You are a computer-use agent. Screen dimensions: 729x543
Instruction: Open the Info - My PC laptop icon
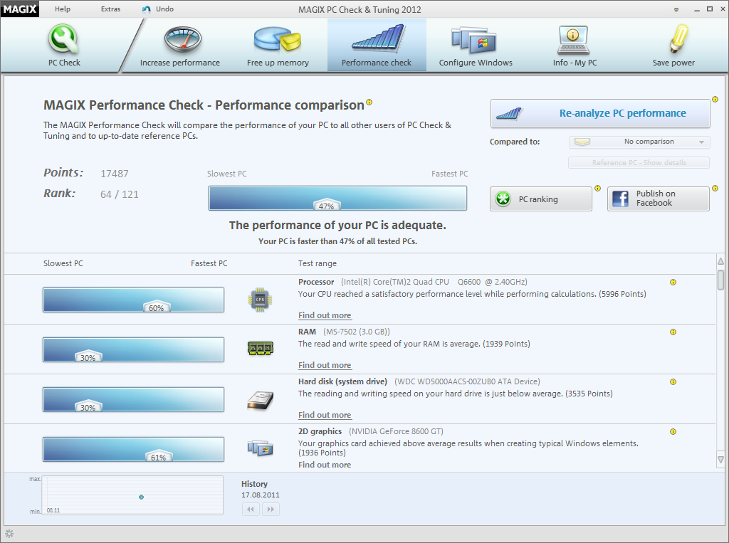[573, 40]
